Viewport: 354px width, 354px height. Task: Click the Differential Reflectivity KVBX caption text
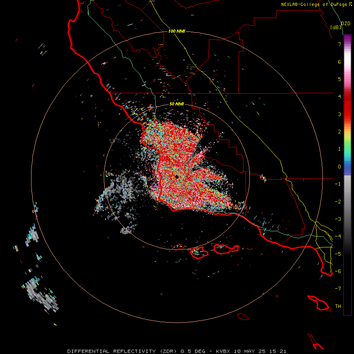pos(177,351)
